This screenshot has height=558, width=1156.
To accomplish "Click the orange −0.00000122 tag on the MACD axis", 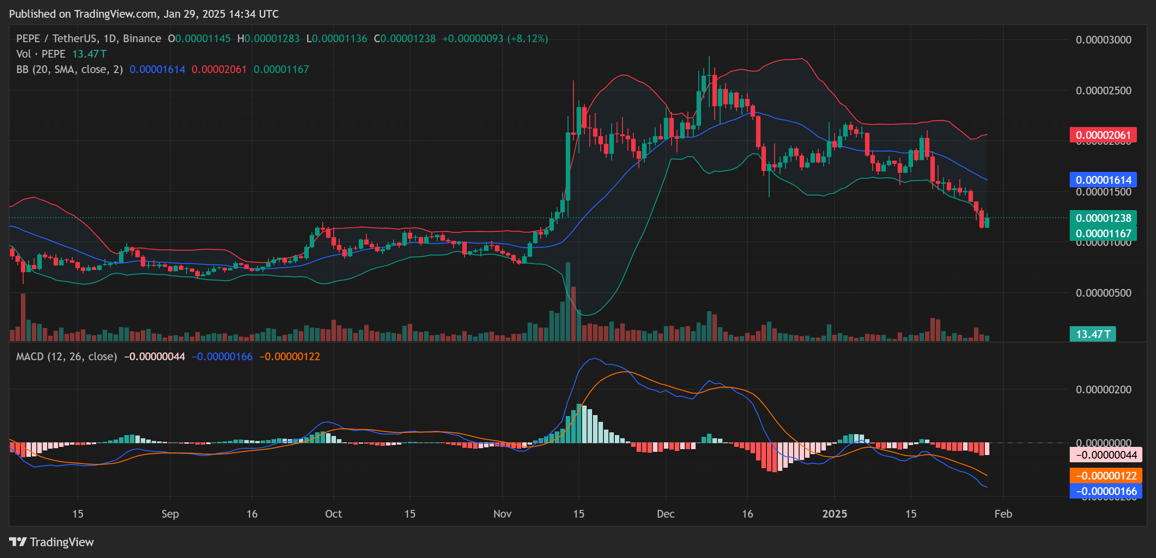I will [1106, 475].
